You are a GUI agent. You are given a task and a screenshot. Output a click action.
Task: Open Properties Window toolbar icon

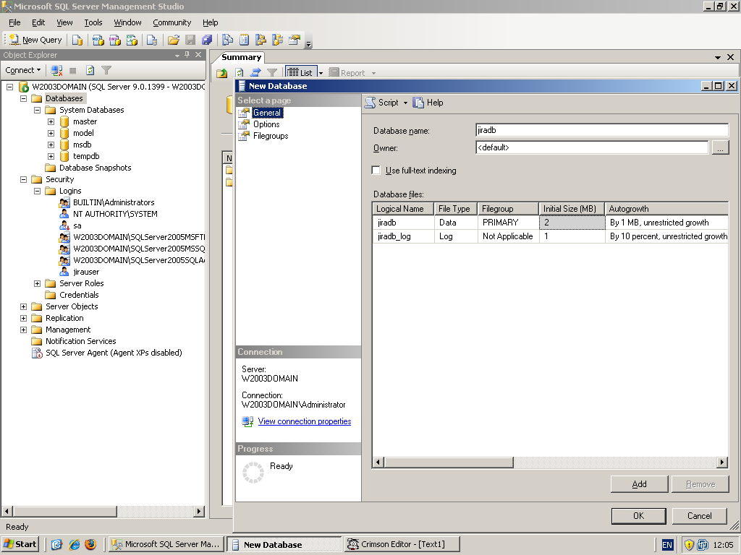295,40
